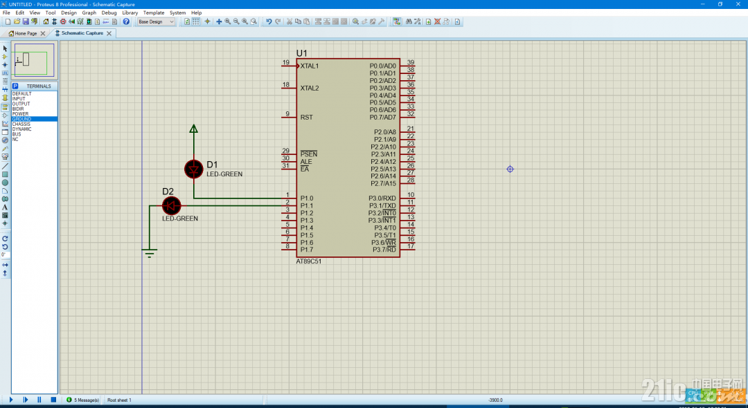Click the binoculars search icon
Viewport: 748px width, 408px height.
pyautogui.click(x=409, y=21)
